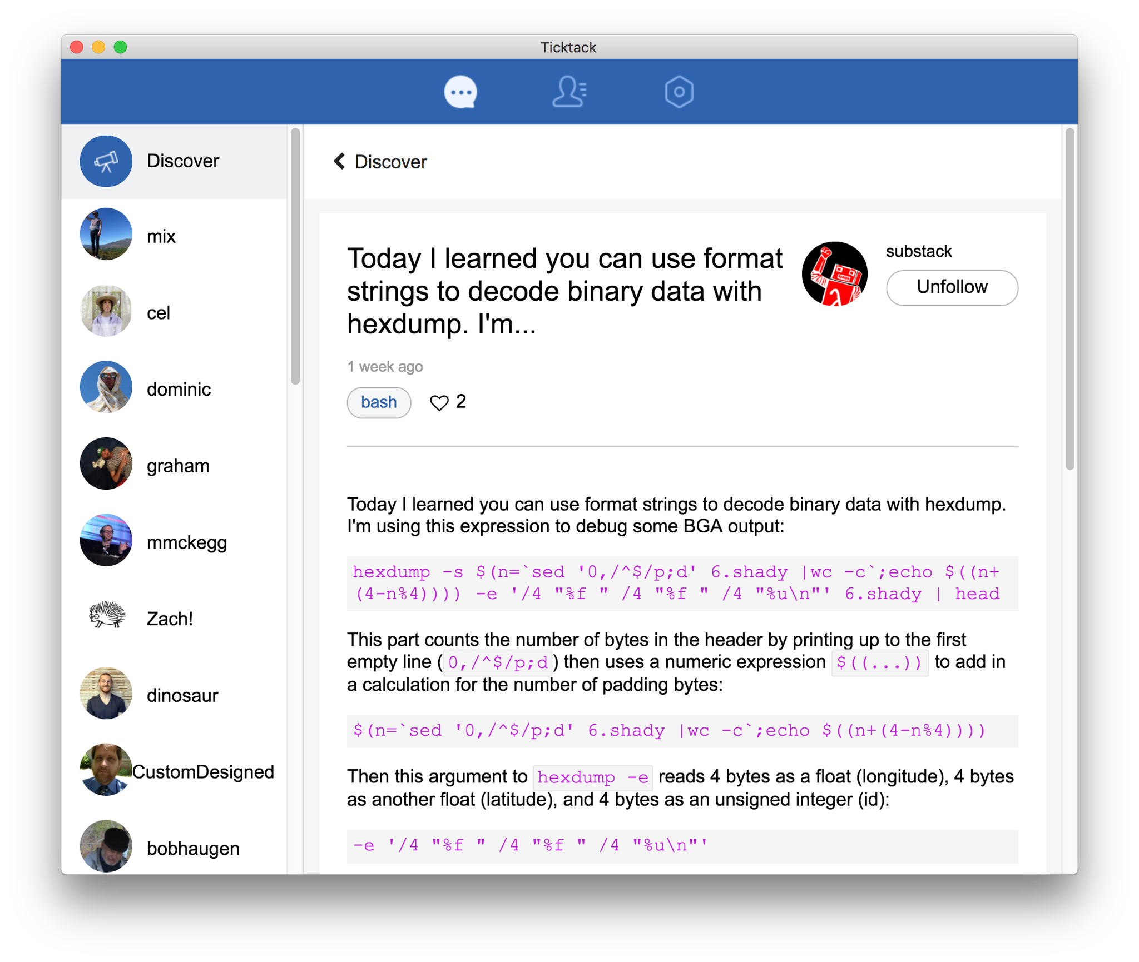
Task: Click the inline code '0,/^$/p;d'
Action: 498,662
